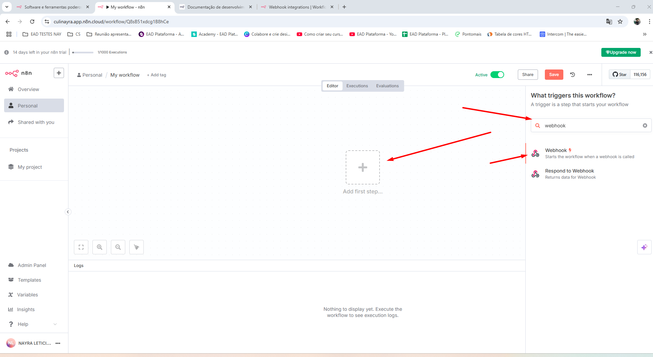Clear the webhook search field
653x357 pixels.
click(645, 126)
